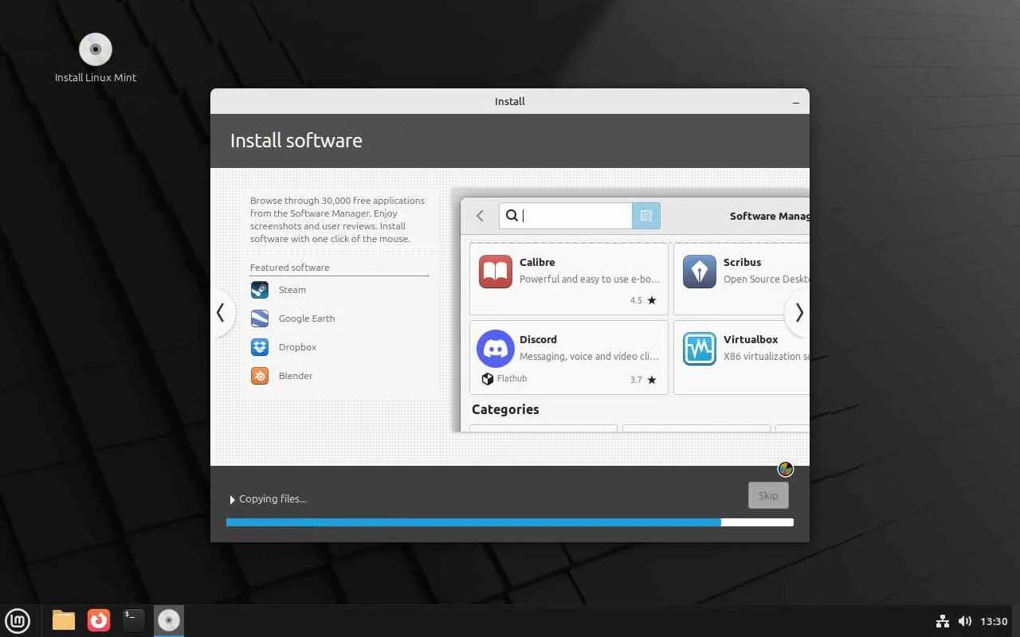The width and height of the screenshot is (1020, 637).
Task: Click the Blender icon in Featured software
Action: [x=260, y=376]
